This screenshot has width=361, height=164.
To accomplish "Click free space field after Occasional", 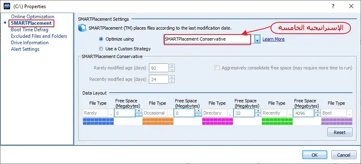I will (184, 113).
